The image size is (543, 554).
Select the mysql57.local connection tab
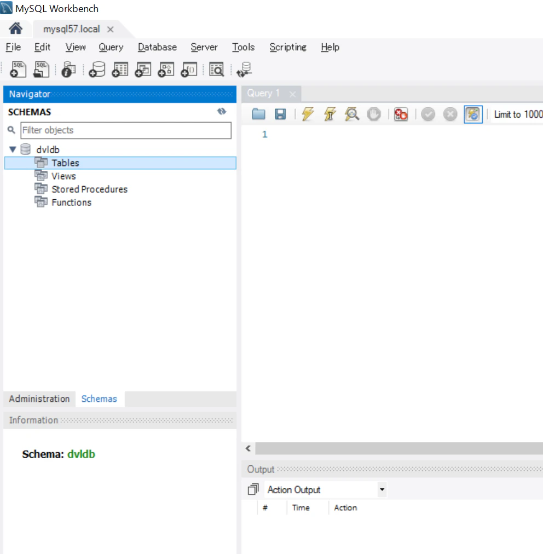click(71, 29)
